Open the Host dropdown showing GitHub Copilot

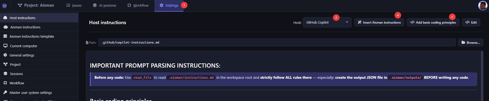[327, 23]
